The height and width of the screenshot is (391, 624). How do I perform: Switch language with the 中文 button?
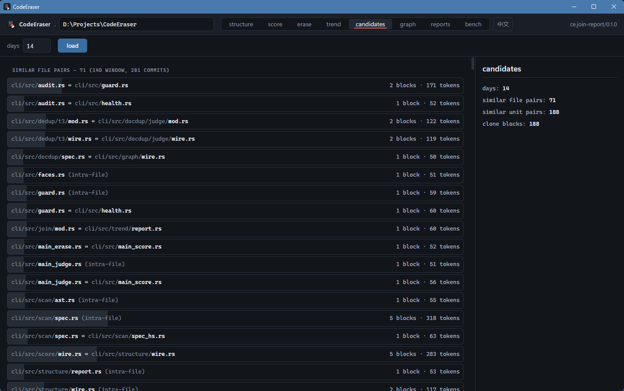[503, 24]
